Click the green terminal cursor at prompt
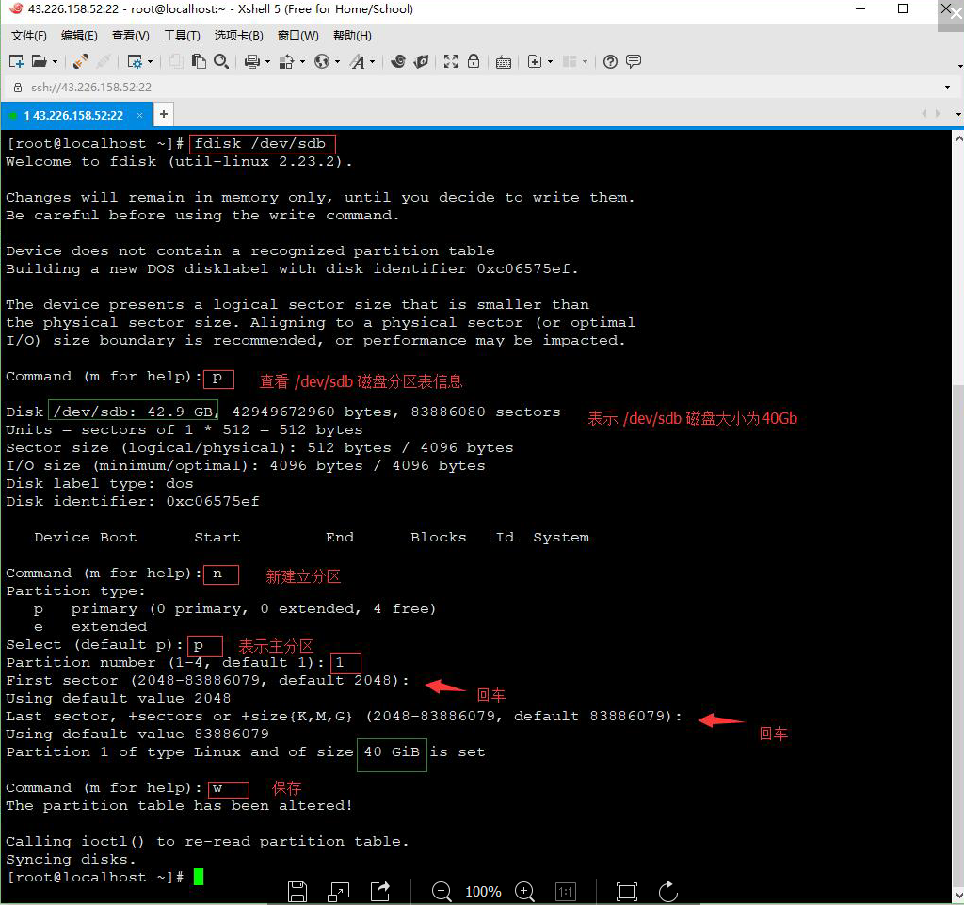This screenshot has height=905, width=964. 199,877
